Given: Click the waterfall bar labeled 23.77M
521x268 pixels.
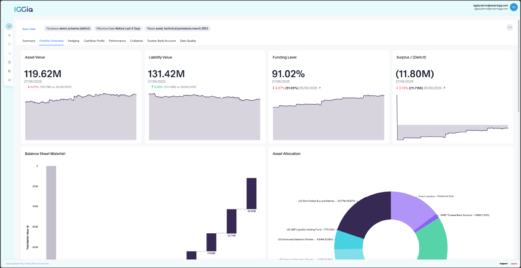Looking at the screenshot, I should click(x=232, y=221).
